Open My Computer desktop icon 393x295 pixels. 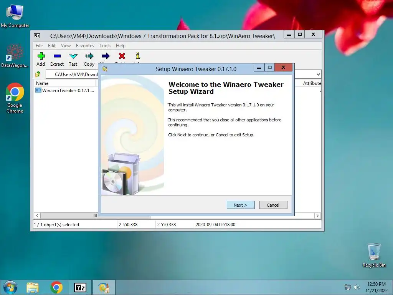(15, 16)
